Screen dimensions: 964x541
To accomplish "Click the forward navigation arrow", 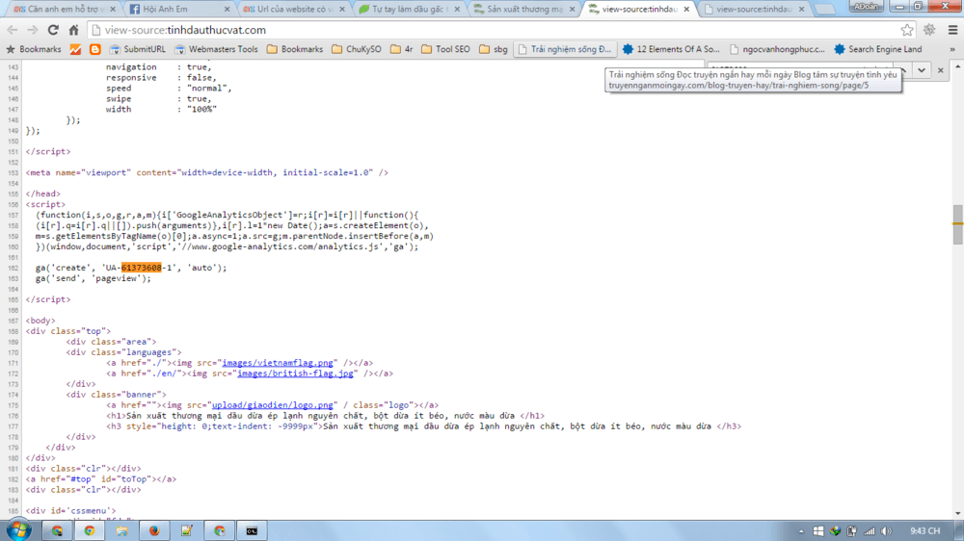I will pyautogui.click(x=32, y=30).
